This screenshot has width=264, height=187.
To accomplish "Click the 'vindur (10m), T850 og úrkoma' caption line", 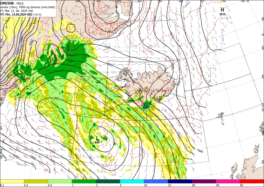I will (x=28, y=7).
